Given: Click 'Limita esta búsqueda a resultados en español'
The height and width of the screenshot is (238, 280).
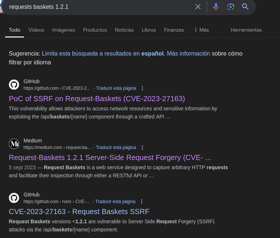Looking at the screenshot, I should click(103, 54).
